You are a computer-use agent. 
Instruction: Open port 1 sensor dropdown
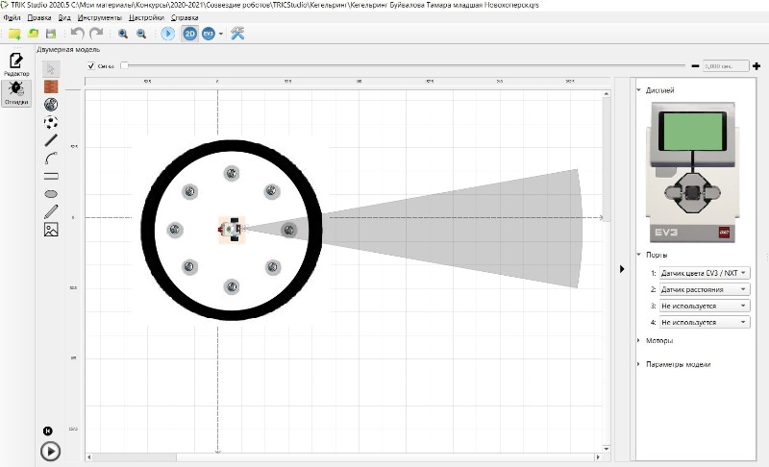705,273
